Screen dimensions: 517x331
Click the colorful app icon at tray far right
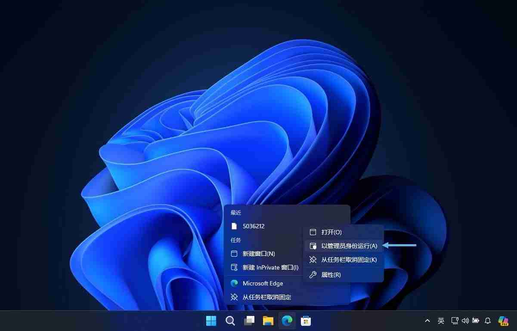click(503, 321)
